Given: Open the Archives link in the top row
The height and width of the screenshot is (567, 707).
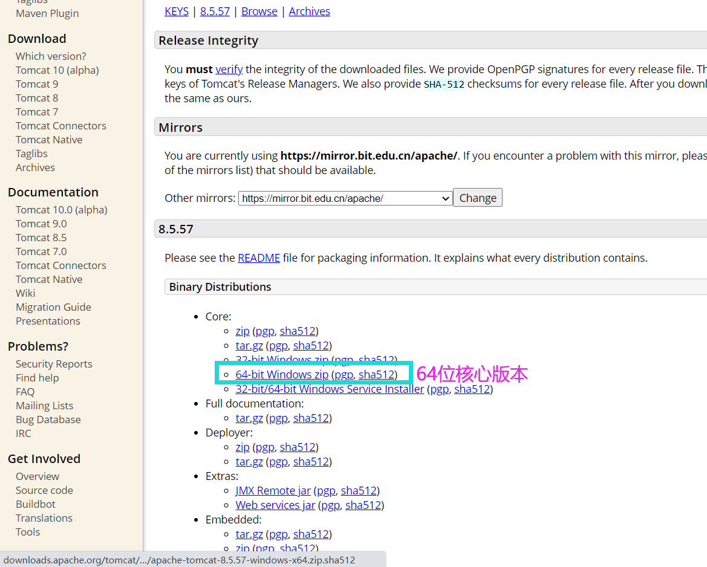Looking at the screenshot, I should (309, 11).
